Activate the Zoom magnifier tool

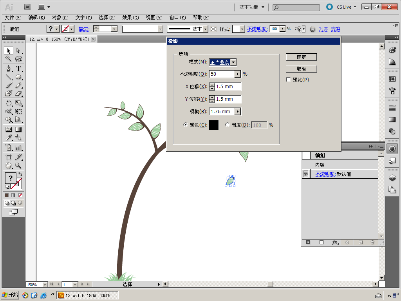18,165
